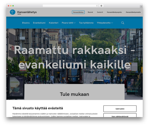Choose Vain välttämättömät cookies button
149x126 pixels.
click(x=120, y=115)
